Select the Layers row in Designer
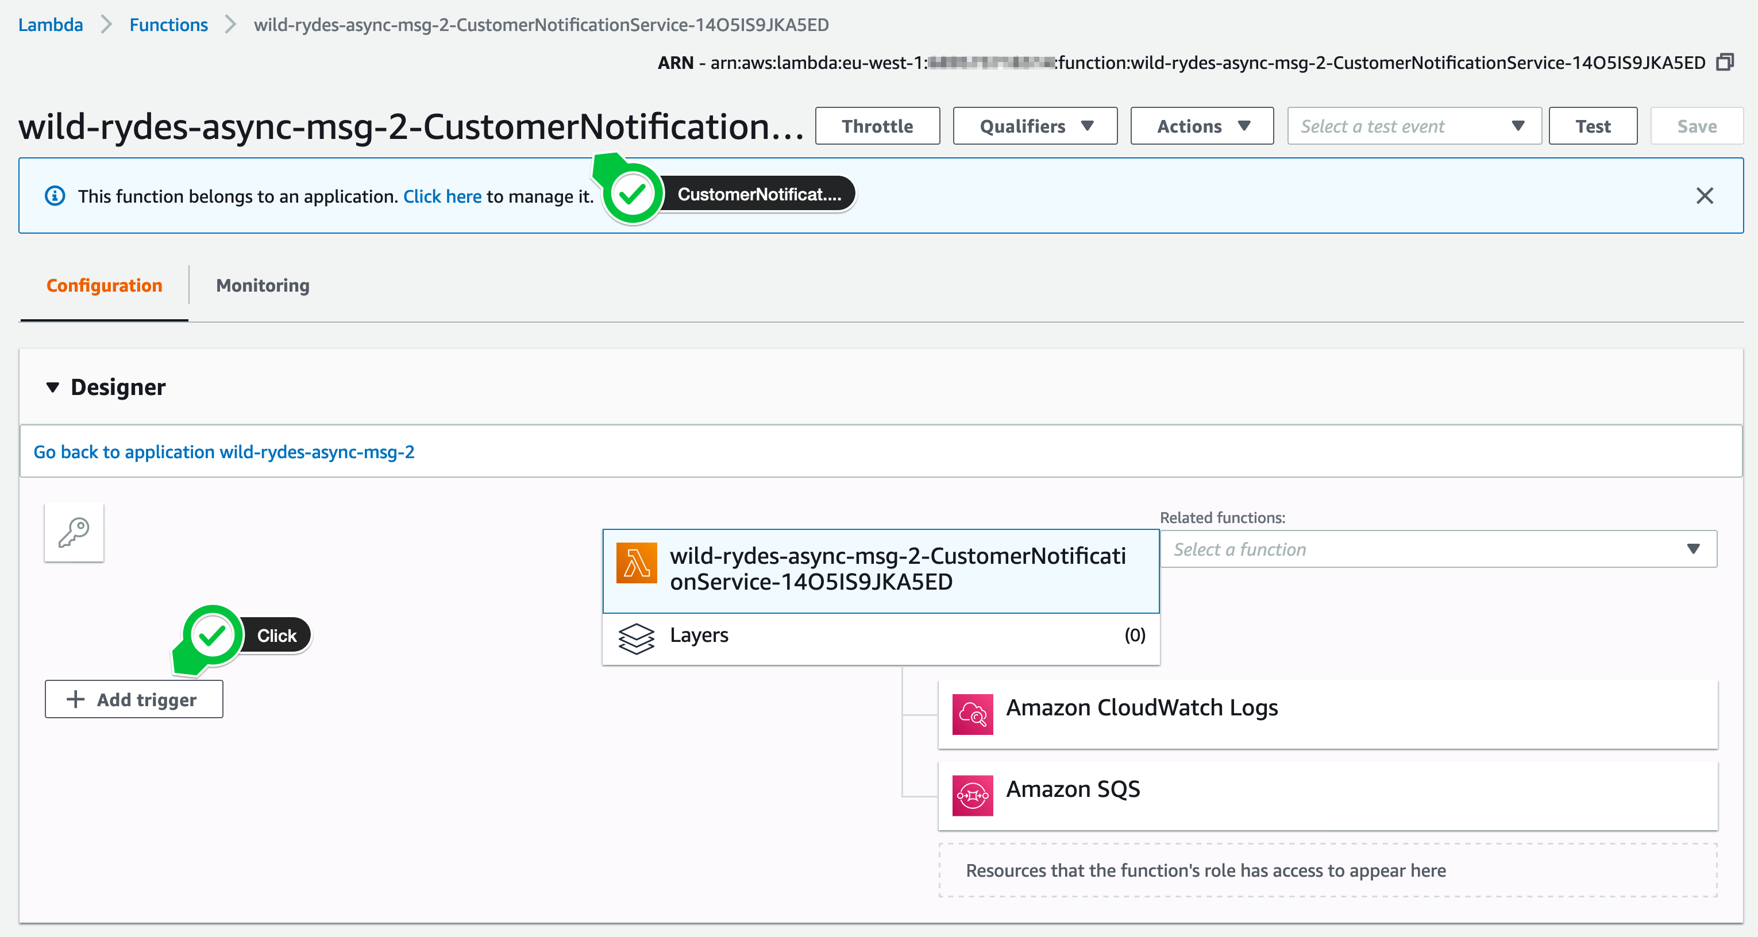The width and height of the screenshot is (1758, 937). 880,638
